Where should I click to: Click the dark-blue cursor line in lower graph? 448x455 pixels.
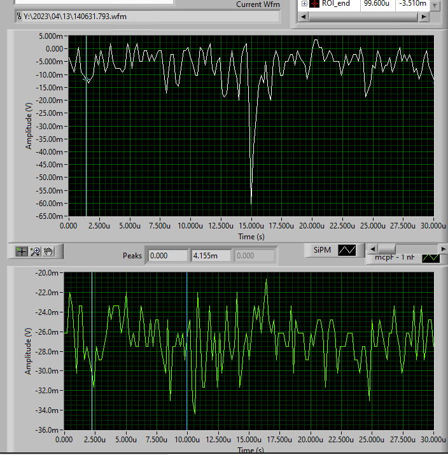click(x=187, y=351)
